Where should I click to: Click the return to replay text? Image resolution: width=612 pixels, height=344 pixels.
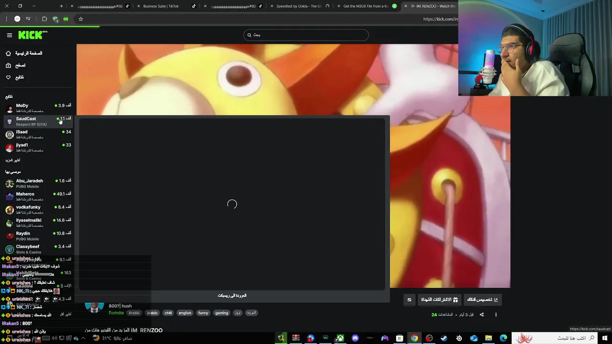coord(232,296)
